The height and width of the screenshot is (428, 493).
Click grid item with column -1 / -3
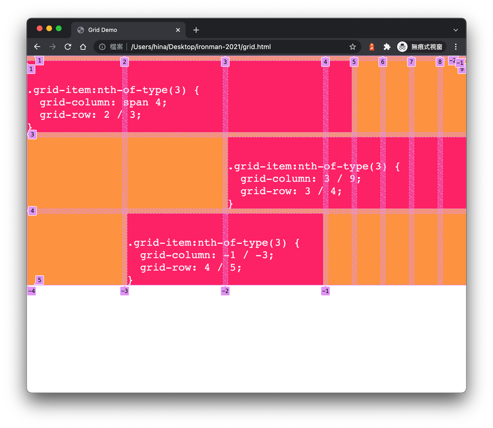coord(225,250)
